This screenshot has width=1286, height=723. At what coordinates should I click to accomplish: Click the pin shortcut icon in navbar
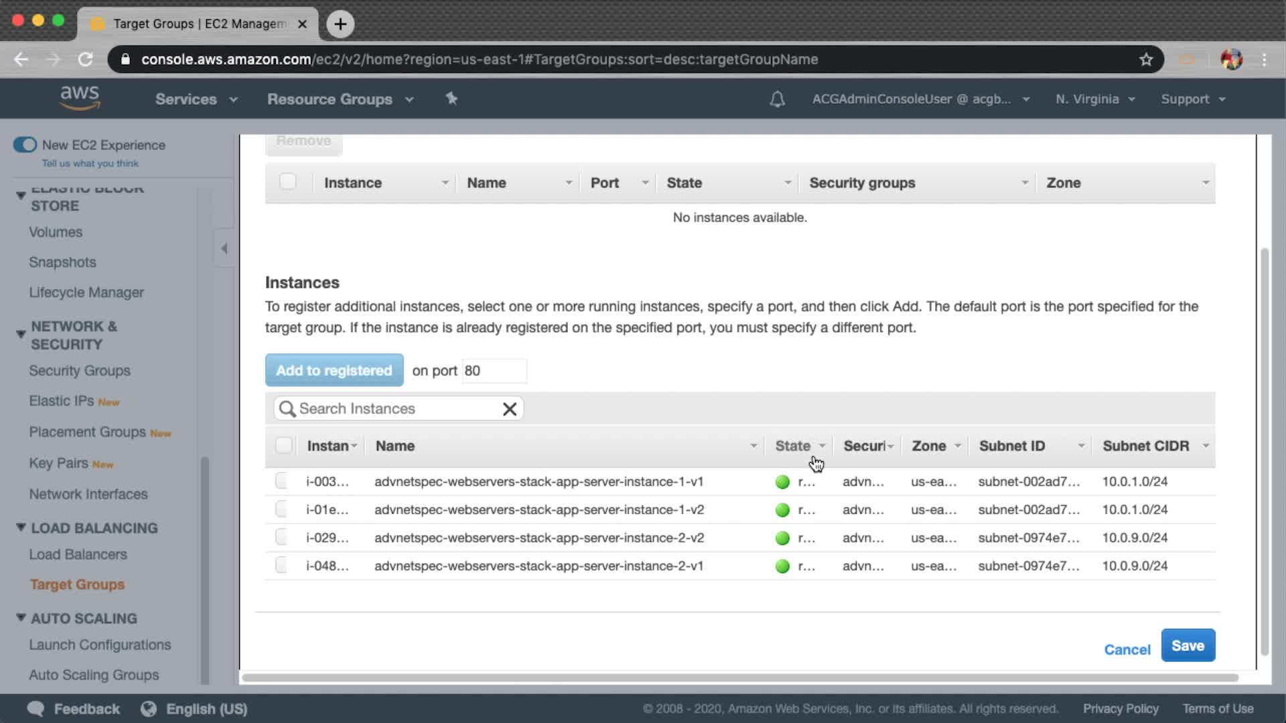(x=451, y=99)
